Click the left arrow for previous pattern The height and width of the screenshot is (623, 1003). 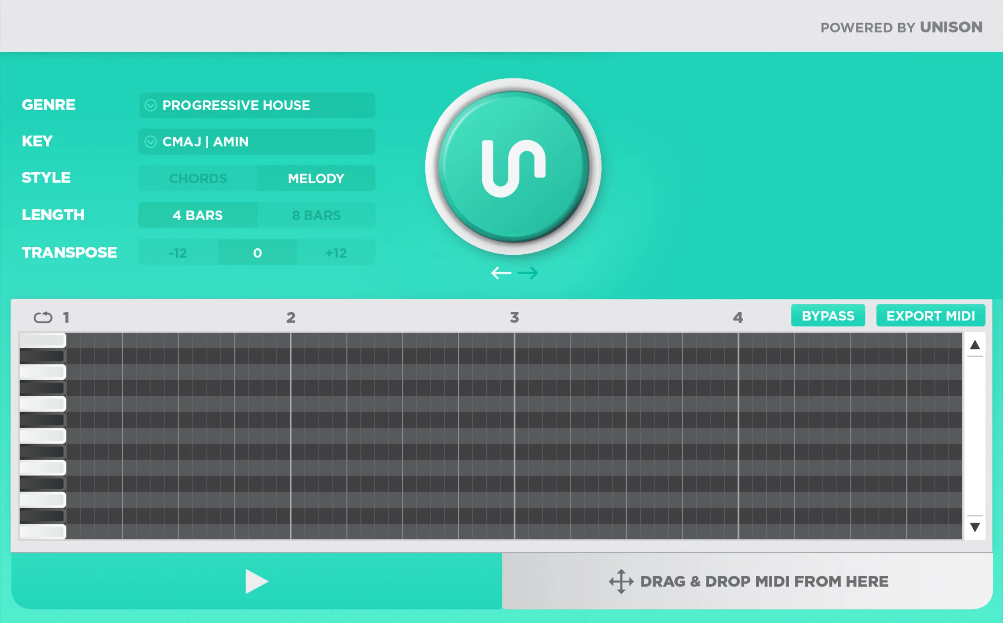point(501,273)
